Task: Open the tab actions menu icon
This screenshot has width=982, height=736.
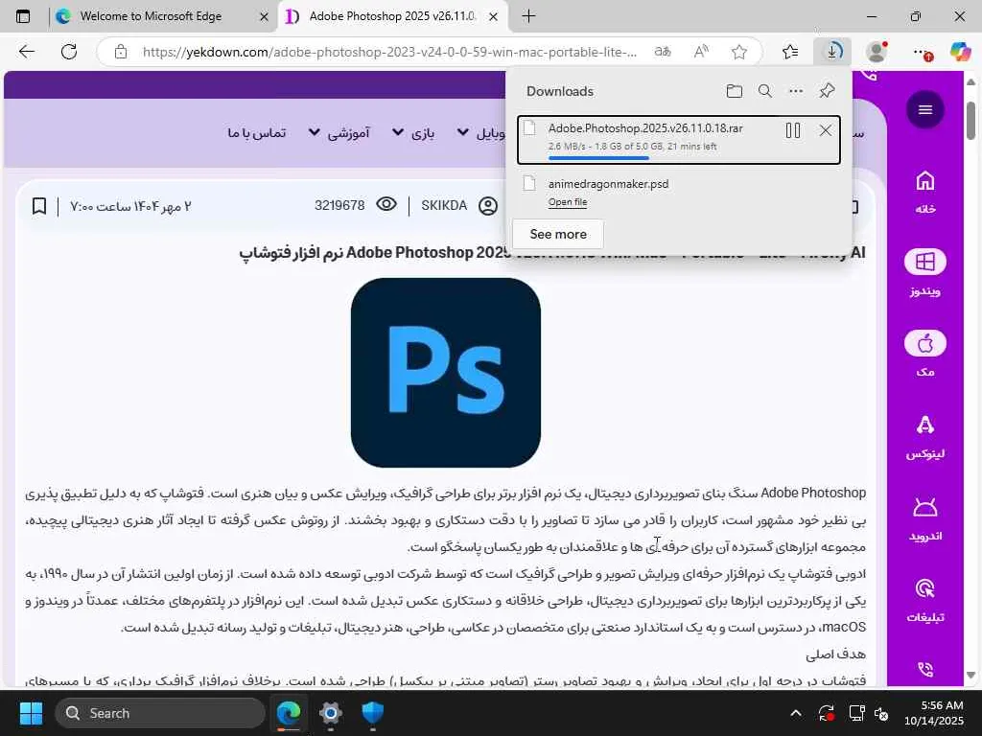Action: [x=23, y=16]
